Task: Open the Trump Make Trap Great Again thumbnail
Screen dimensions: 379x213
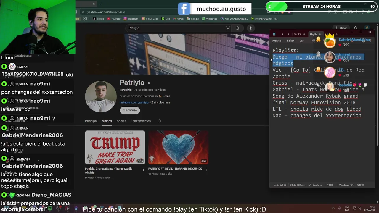Action: (x=115, y=147)
